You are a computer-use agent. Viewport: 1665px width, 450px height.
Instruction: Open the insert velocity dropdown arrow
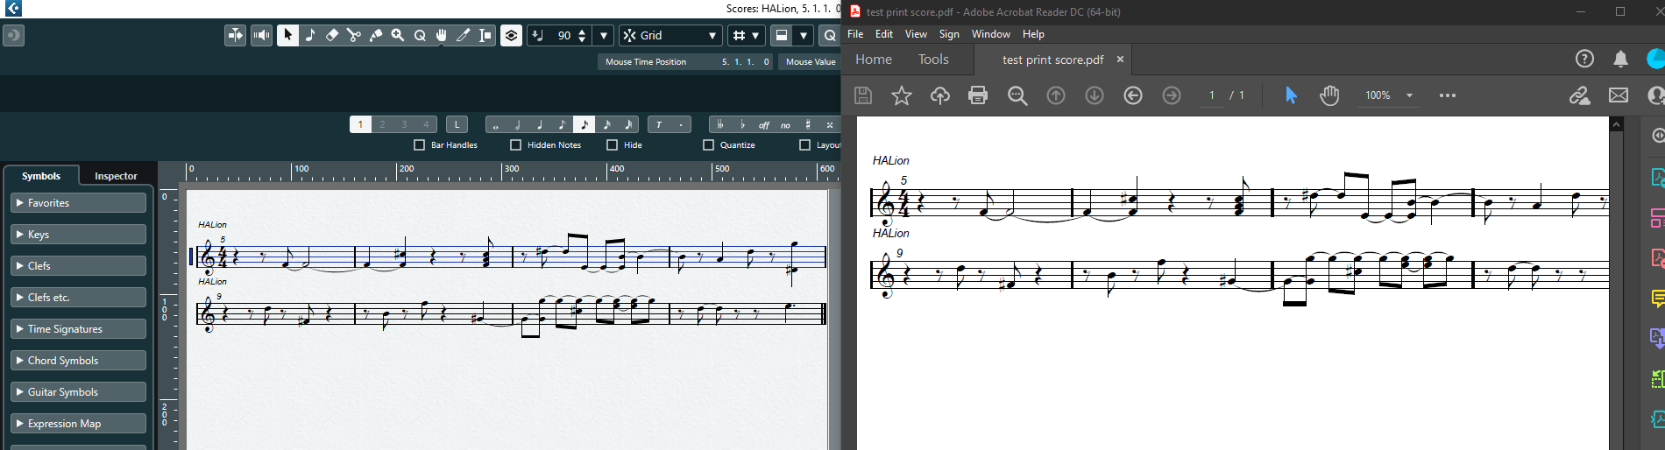coord(604,35)
